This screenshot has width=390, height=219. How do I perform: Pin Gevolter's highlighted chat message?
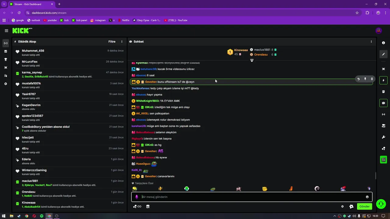pos(365,79)
